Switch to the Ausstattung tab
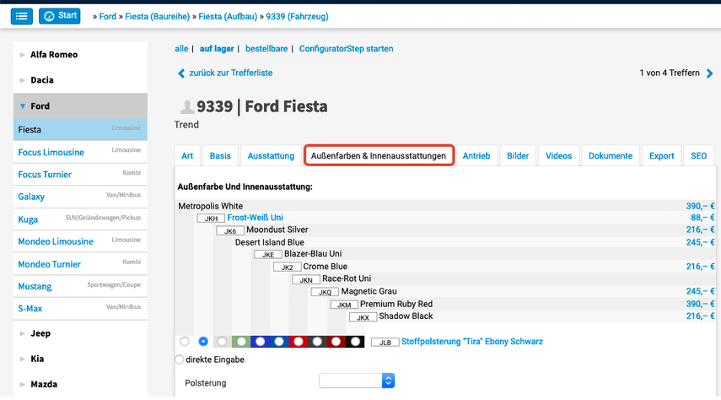This screenshot has width=721, height=400. pyautogui.click(x=271, y=155)
